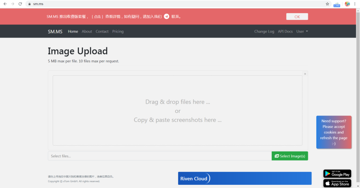
Task: Open the App Store badge
Action: (337, 183)
